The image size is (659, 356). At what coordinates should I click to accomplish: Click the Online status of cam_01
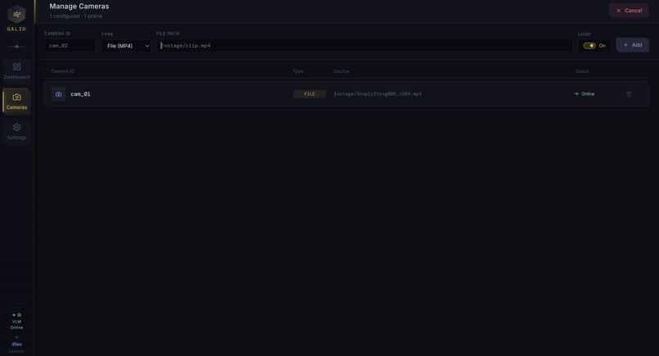coord(585,94)
